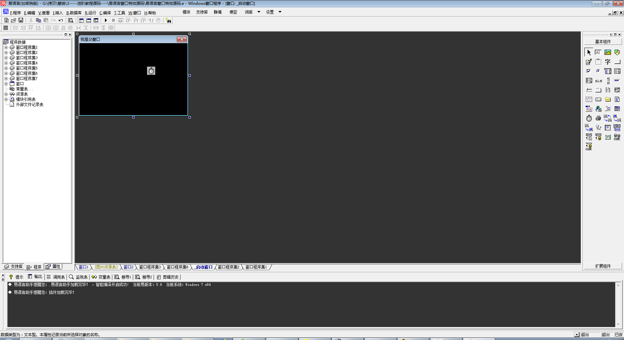Toggle the left work panel view button
Screen dimensions: 624x340
pos(81,20)
